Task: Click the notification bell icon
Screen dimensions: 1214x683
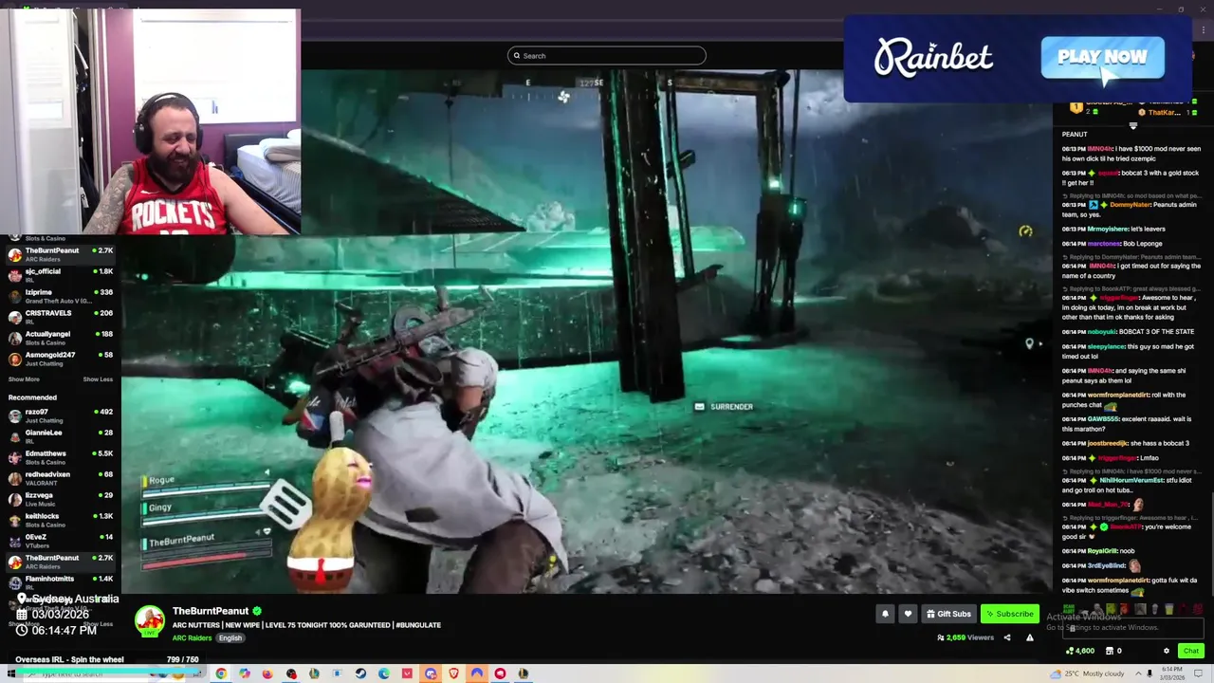Action: pyautogui.click(x=885, y=614)
